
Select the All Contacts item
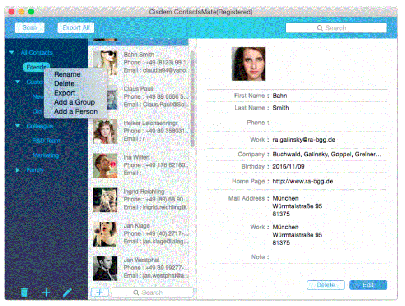37,52
